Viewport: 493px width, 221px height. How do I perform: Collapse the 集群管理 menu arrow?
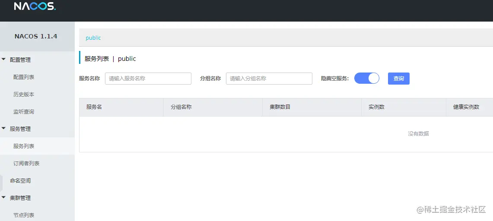click(4, 197)
